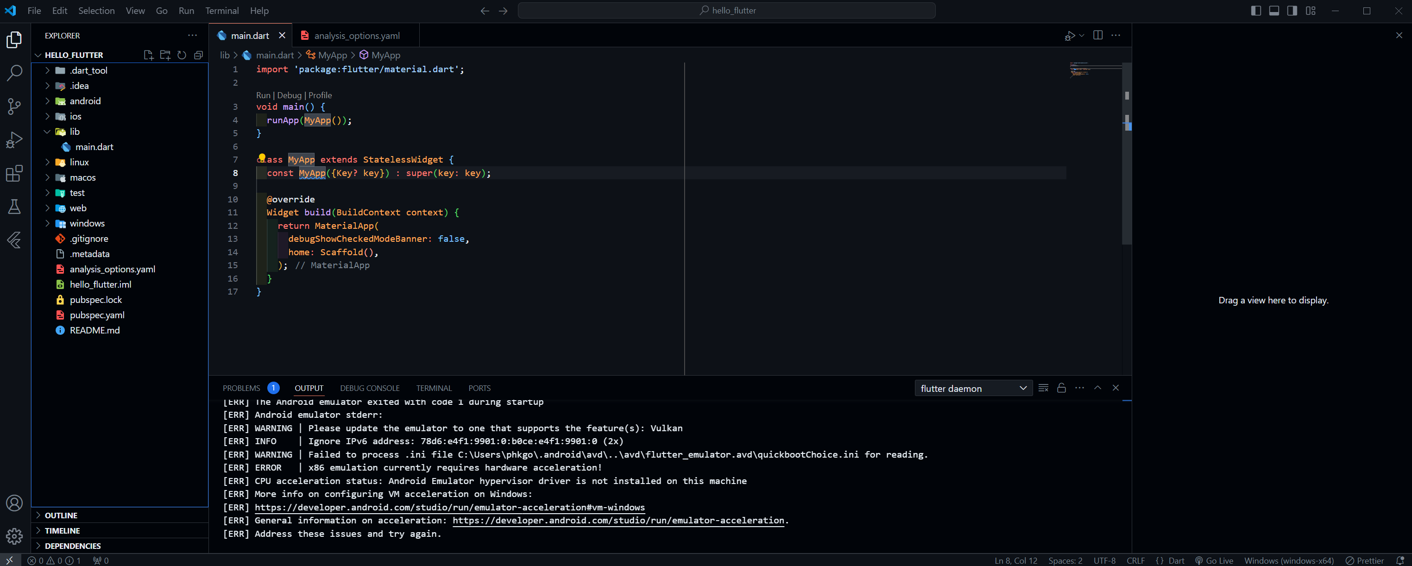
Task: Open the run/debug dropdown arrow in editor
Action: click(1082, 35)
